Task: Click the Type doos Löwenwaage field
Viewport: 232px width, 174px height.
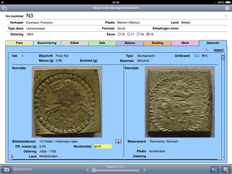Action: click(36, 29)
